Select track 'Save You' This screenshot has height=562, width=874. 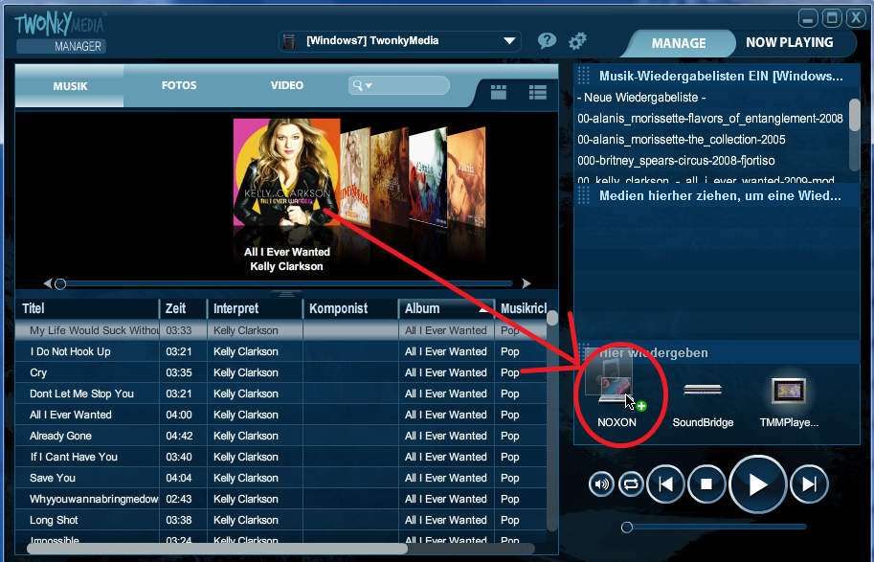280,478
